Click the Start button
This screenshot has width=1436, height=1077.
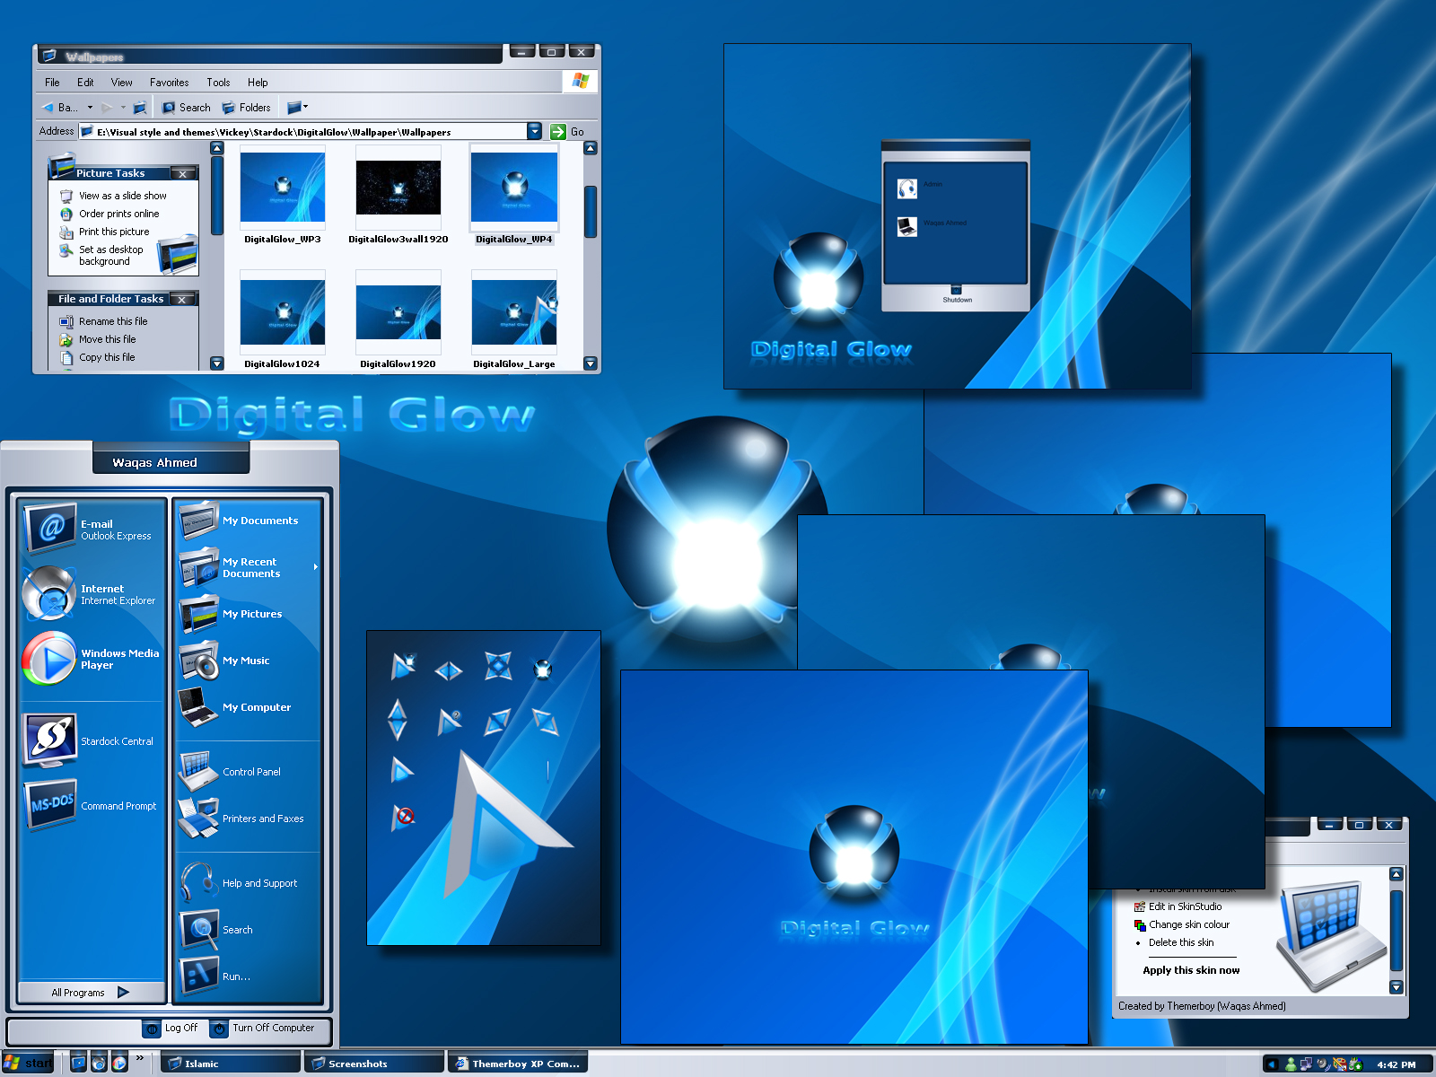click(28, 1064)
